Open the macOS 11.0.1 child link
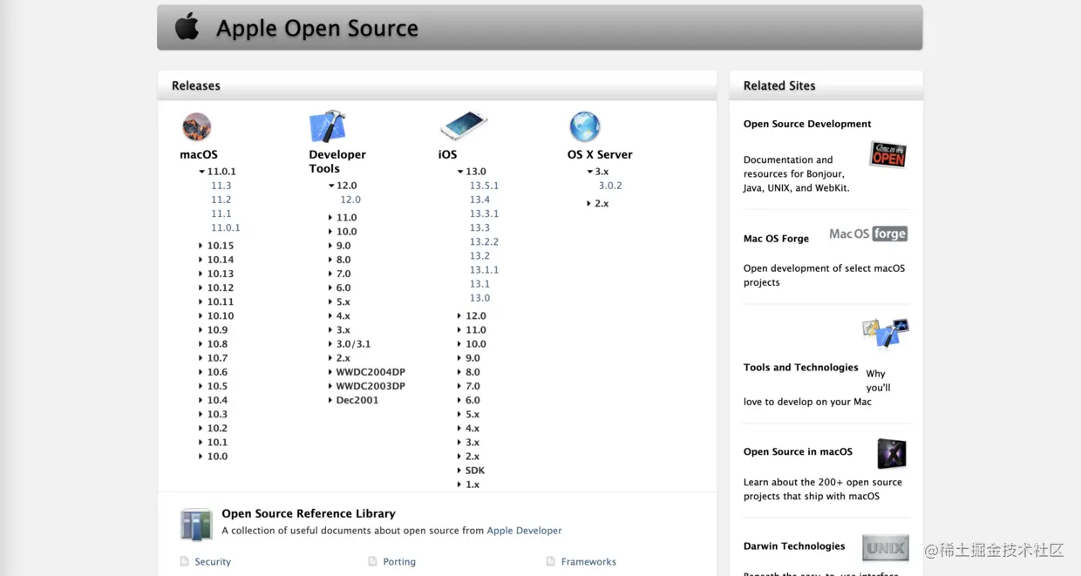This screenshot has width=1081, height=576. [226, 227]
